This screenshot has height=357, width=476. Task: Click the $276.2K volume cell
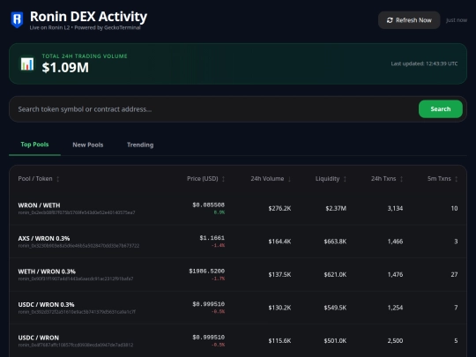(x=279, y=208)
